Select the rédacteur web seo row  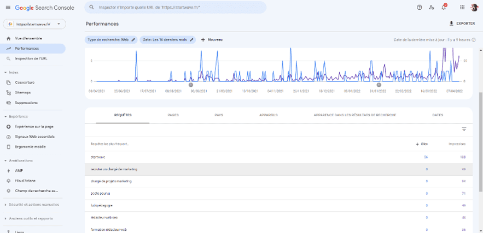point(278,218)
